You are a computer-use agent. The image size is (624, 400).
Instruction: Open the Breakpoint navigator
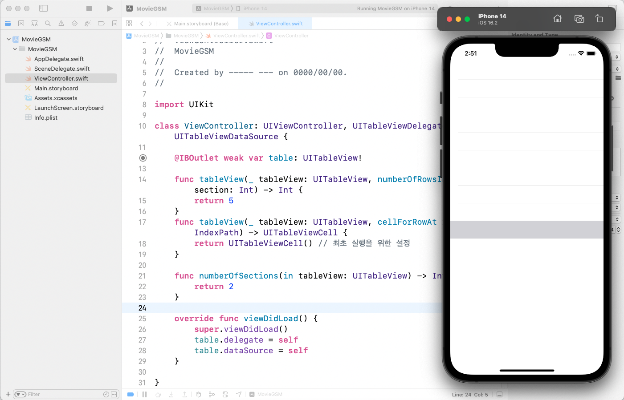102,23
